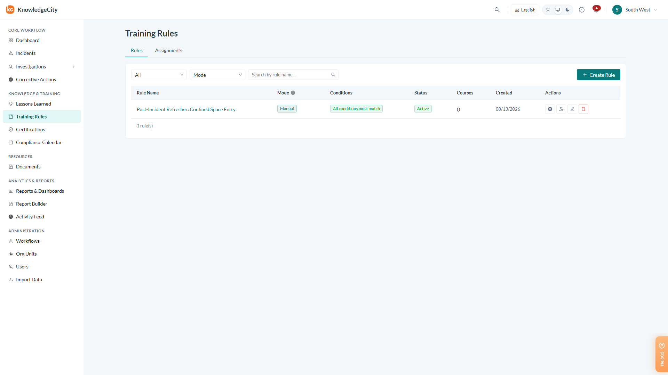
Task: Open the global search magnifier in header
Action: click(497, 10)
